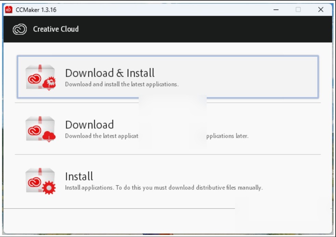Click the Download & Install package icon
Screen dimensions: 336x237
(40, 77)
